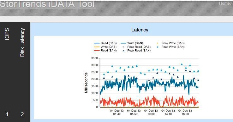Toggle Write (DAS) legend series
This screenshot has height=122, width=233.
[105, 47]
